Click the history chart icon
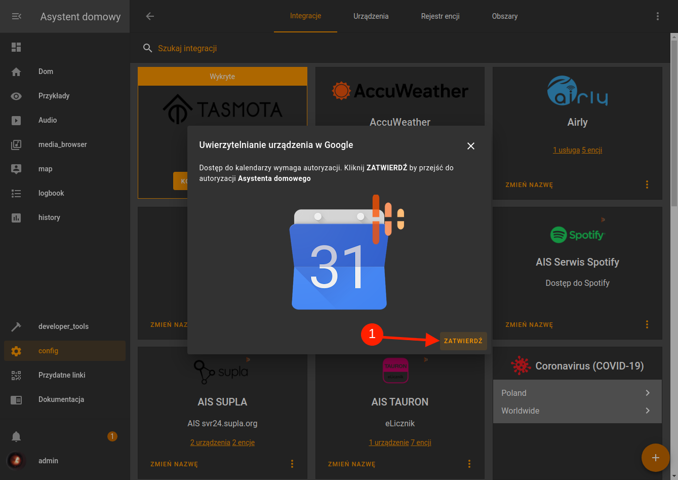Image resolution: width=678 pixels, height=480 pixels. (x=16, y=217)
